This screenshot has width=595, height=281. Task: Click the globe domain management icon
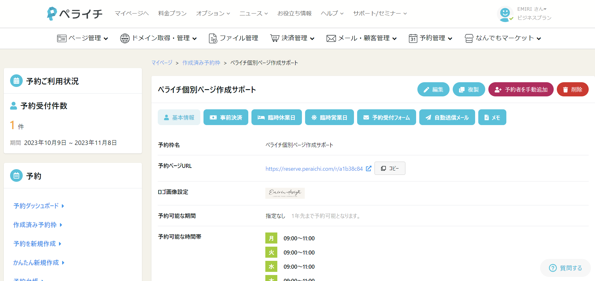click(125, 38)
